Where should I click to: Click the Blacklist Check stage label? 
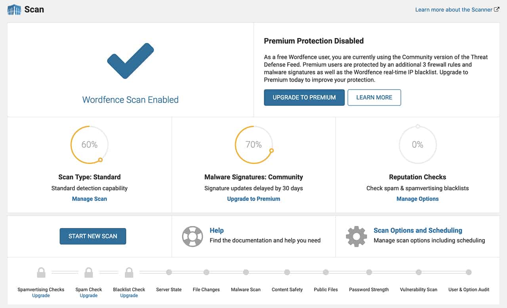(x=129, y=290)
